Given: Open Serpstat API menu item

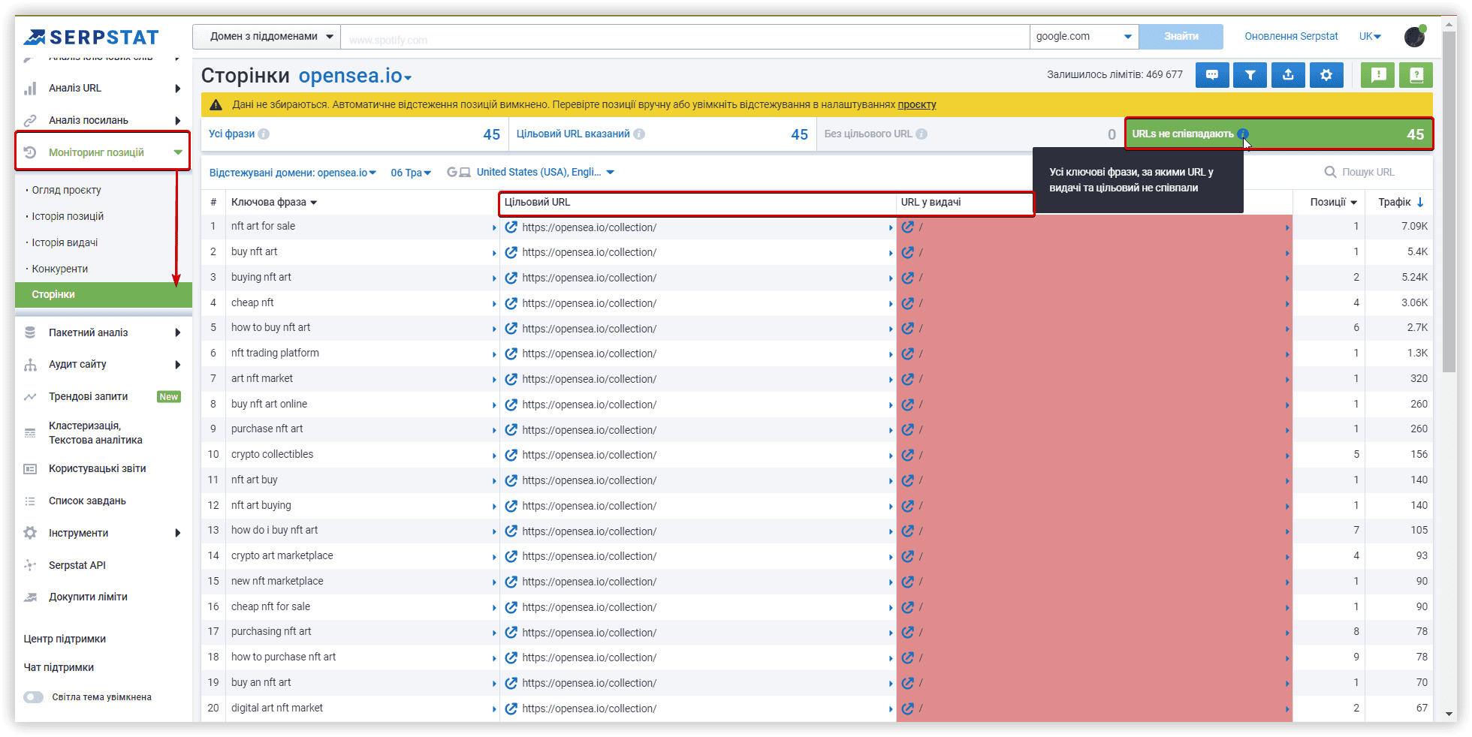Looking at the screenshot, I should tap(77, 565).
